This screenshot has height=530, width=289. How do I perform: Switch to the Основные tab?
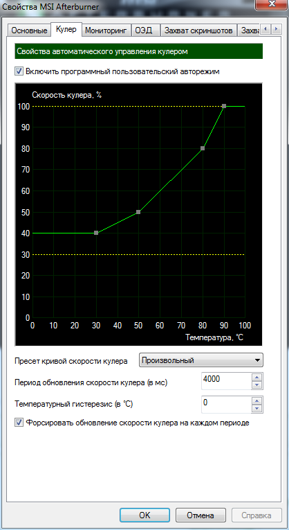click(29, 30)
